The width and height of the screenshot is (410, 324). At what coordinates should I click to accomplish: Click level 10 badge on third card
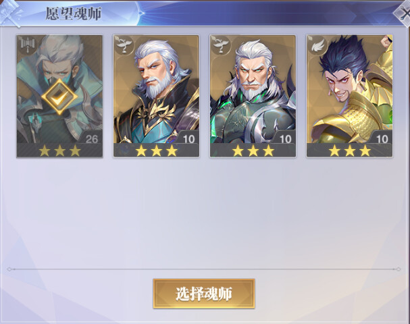tap(285, 139)
